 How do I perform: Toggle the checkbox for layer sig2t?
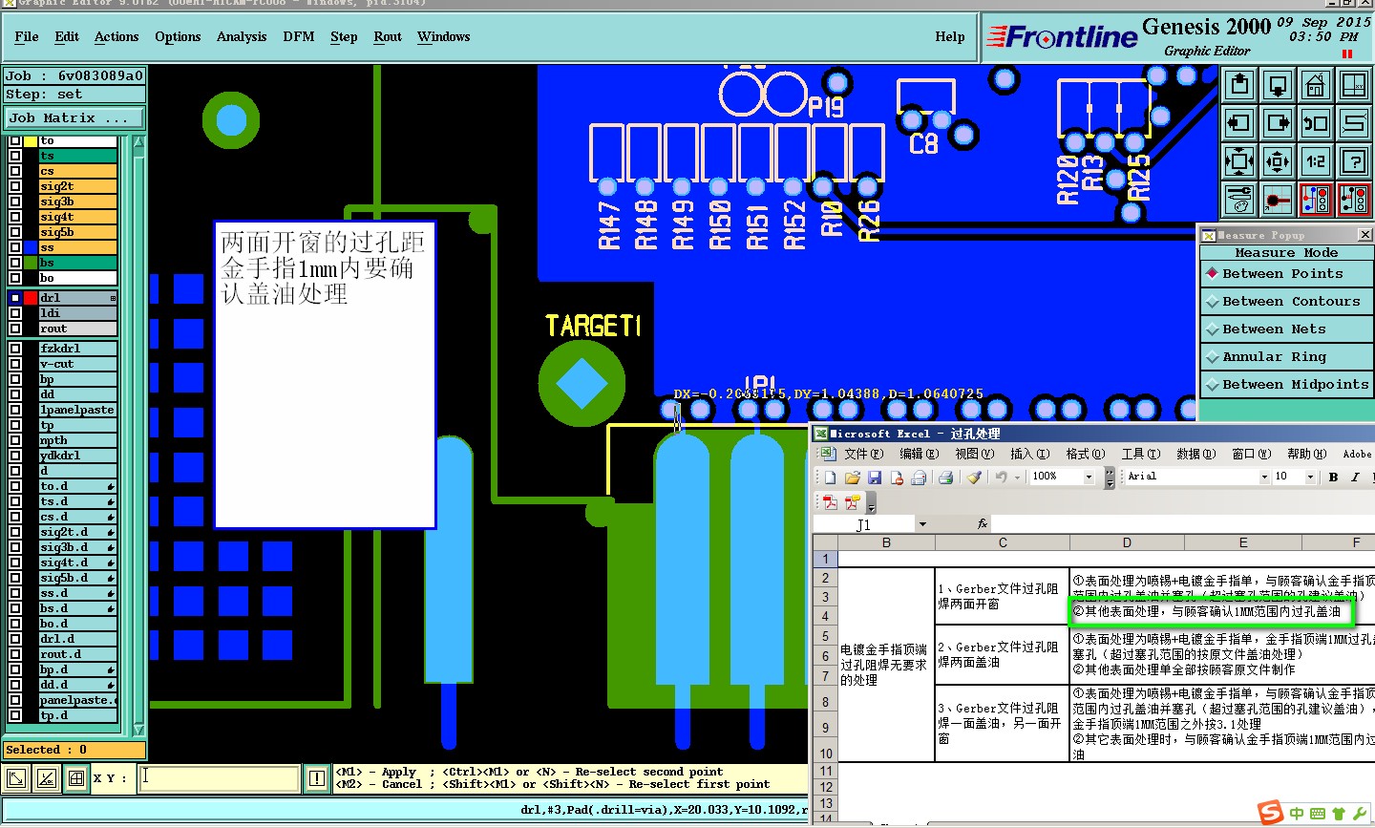click(x=15, y=186)
